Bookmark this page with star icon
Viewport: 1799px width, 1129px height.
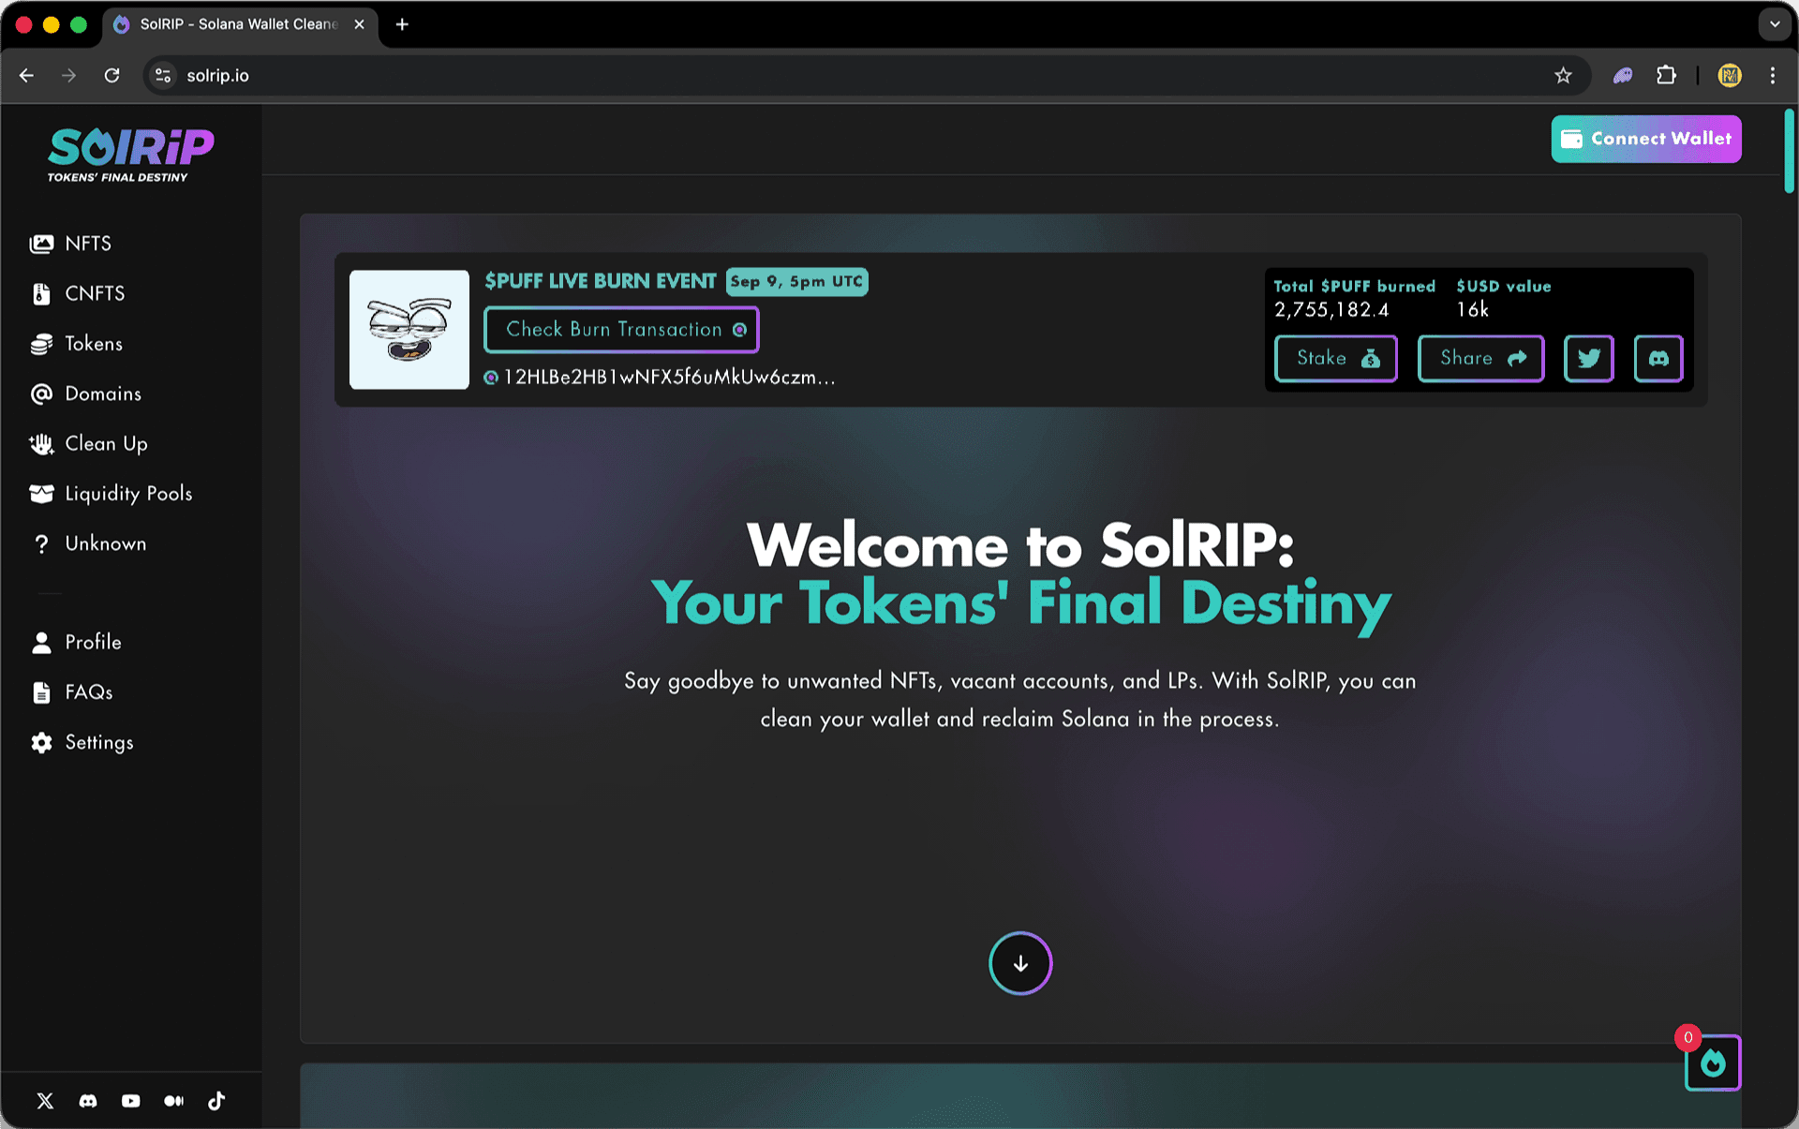[1563, 76]
